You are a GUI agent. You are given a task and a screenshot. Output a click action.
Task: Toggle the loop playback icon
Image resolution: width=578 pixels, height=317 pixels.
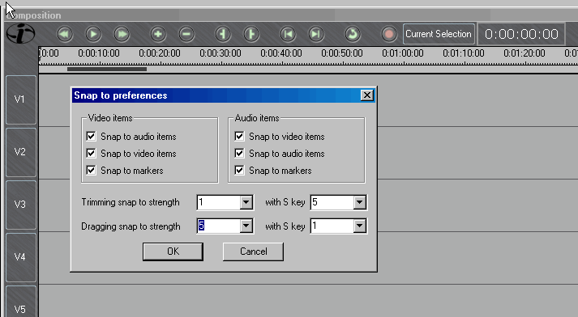tap(353, 34)
